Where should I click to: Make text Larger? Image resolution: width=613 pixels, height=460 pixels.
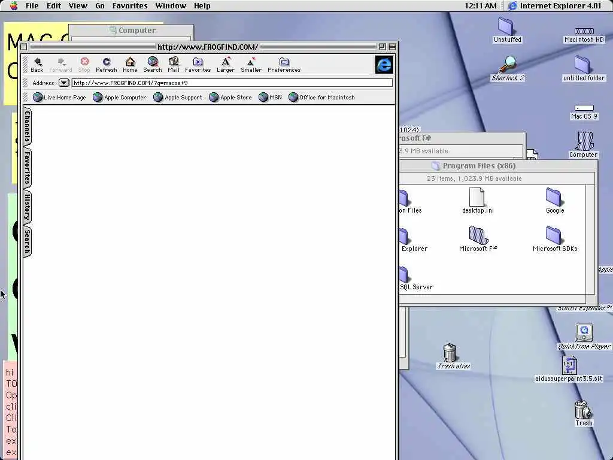[x=226, y=65]
